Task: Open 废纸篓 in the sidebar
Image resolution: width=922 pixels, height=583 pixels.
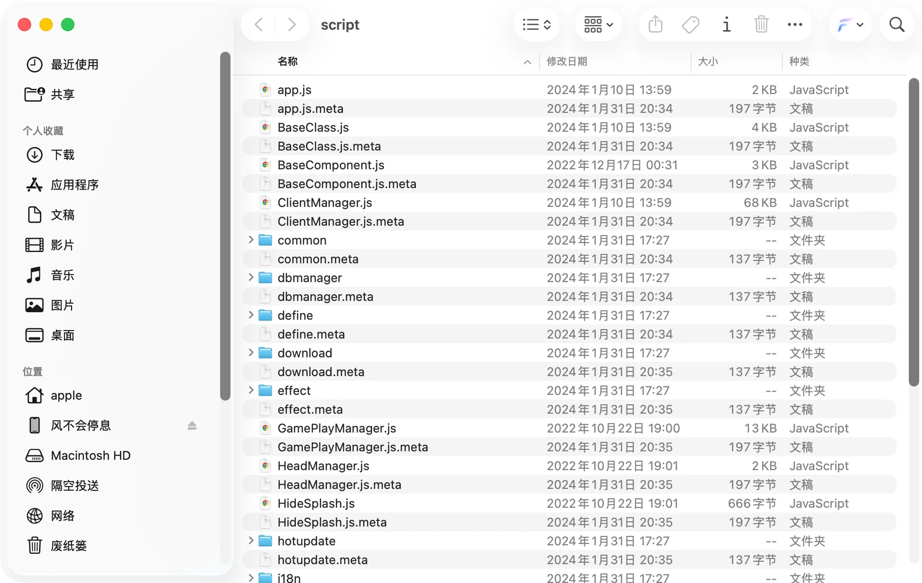Action: (x=56, y=546)
